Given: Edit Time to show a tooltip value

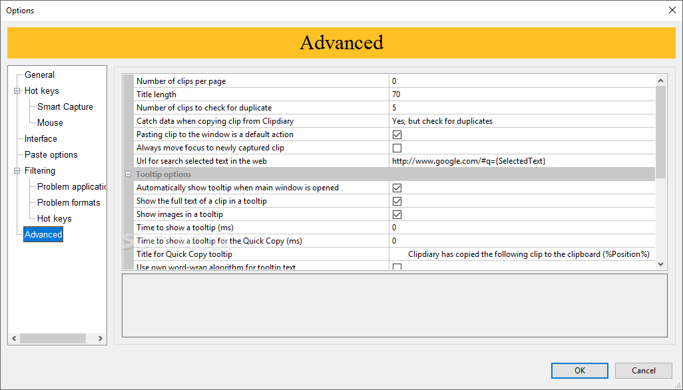Looking at the screenshot, I should pyautogui.click(x=522, y=228).
